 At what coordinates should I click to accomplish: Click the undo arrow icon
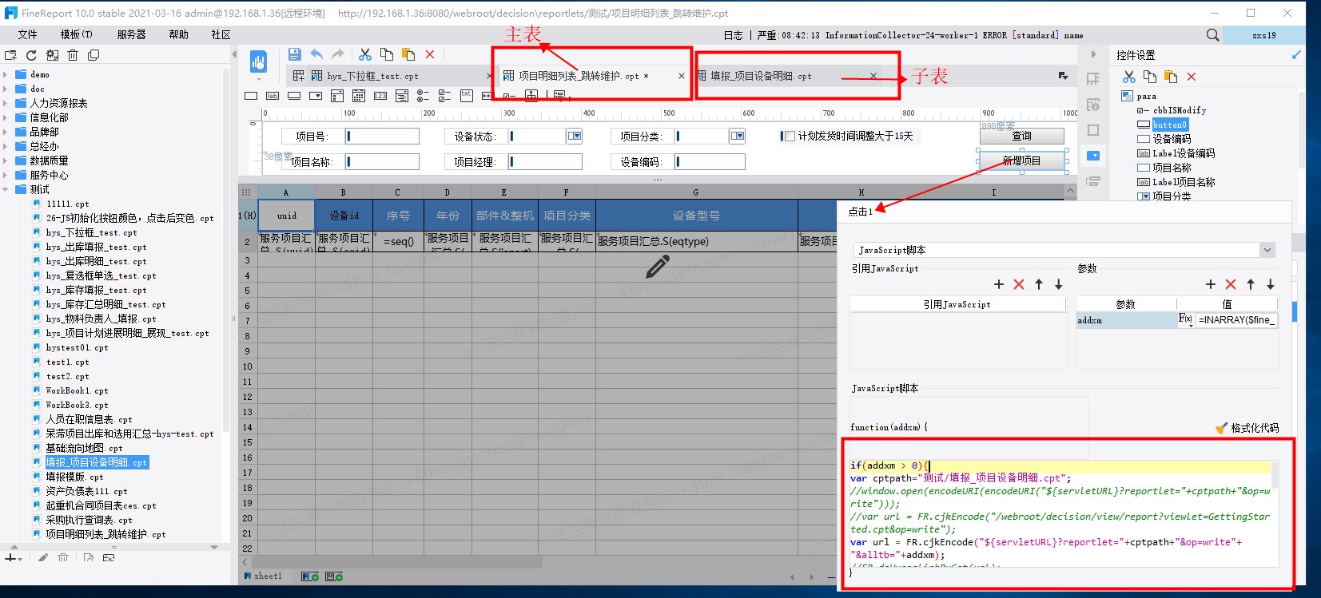tap(316, 54)
